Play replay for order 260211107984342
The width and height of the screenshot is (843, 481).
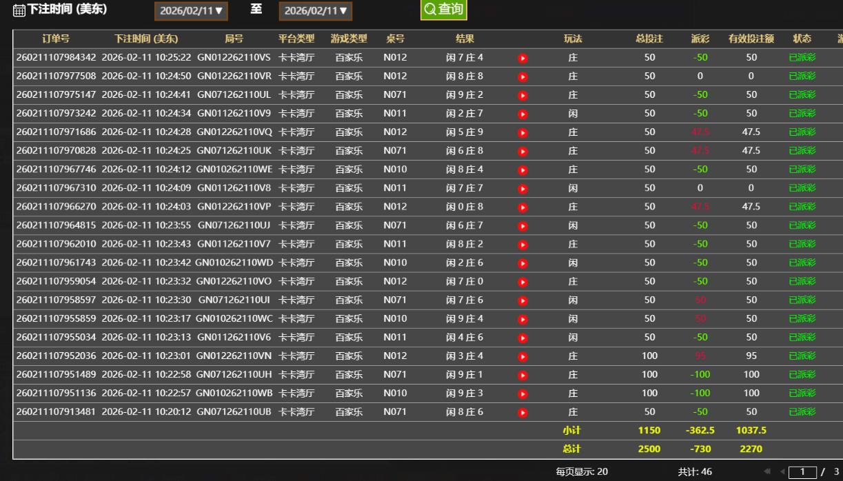(x=522, y=58)
